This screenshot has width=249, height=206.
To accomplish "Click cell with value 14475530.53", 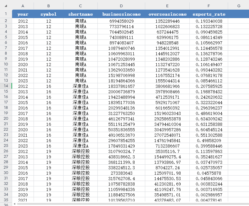I will [167, 179].
